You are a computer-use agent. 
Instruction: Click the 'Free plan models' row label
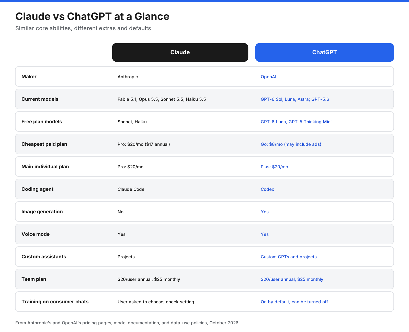[42, 122]
